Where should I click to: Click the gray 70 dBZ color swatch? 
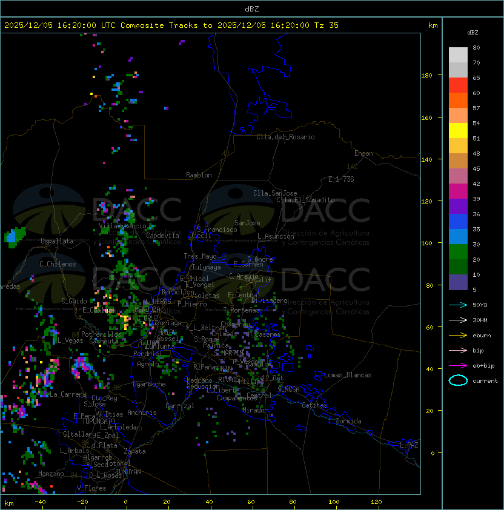(458, 55)
